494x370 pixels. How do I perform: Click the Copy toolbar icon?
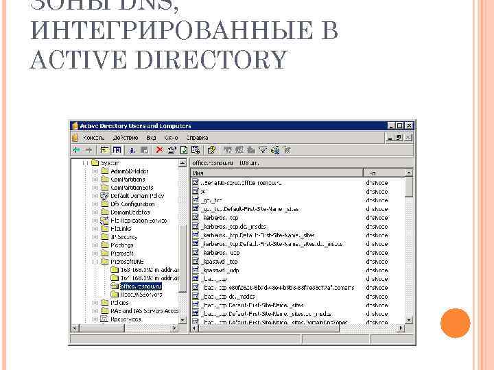point(144,150)
